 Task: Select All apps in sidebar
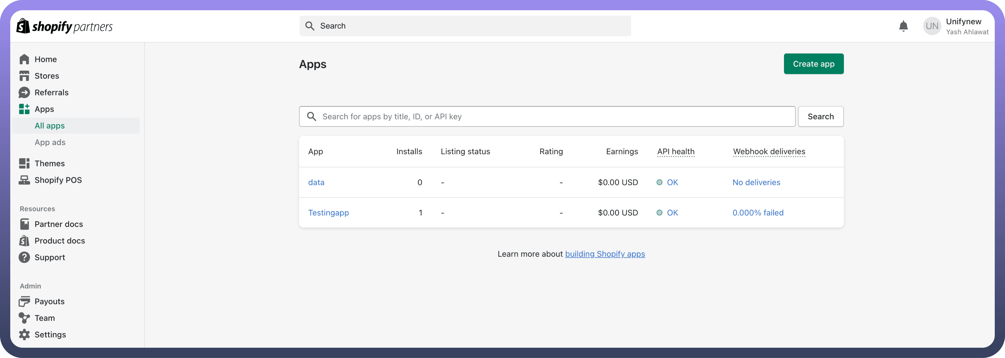49,126
